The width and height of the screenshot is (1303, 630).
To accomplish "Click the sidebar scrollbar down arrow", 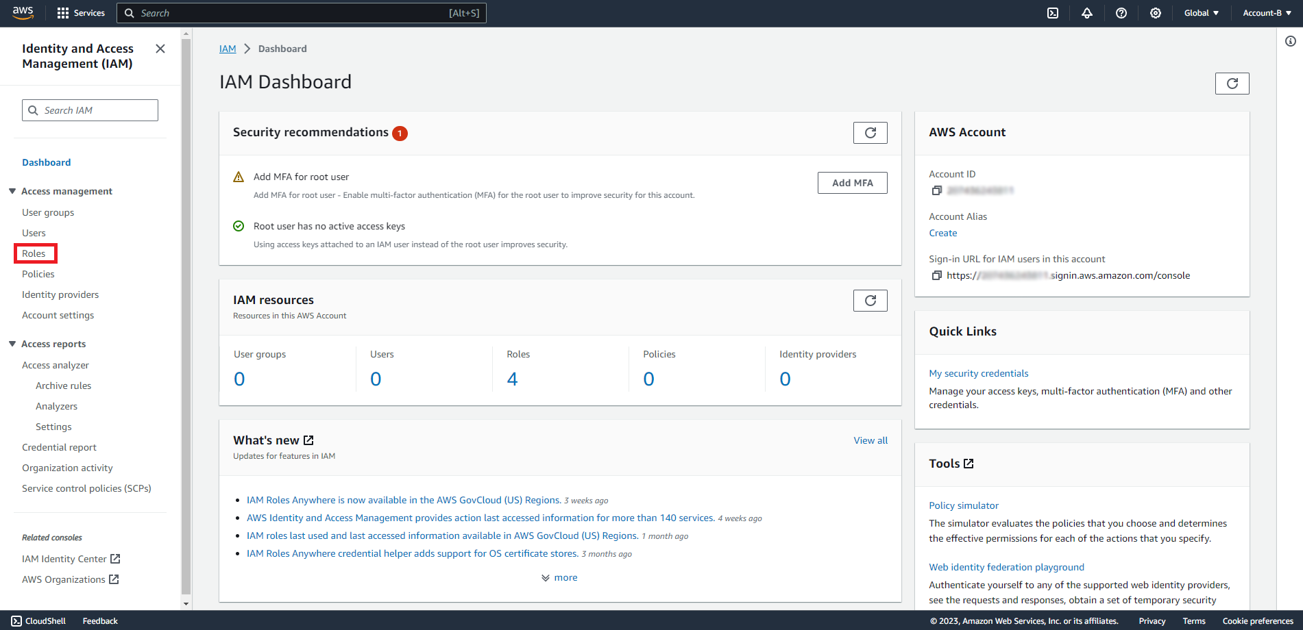I will coord(186,604).
